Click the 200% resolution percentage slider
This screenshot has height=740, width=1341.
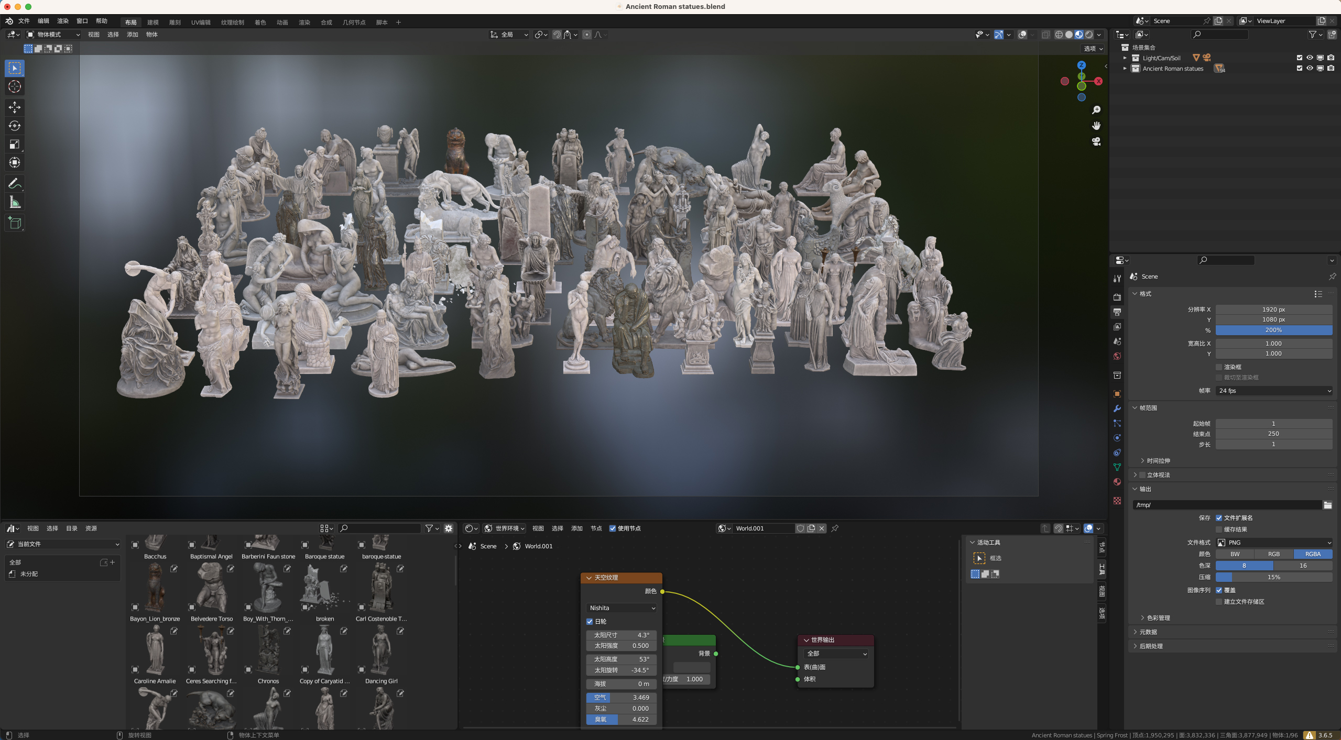1273,330
